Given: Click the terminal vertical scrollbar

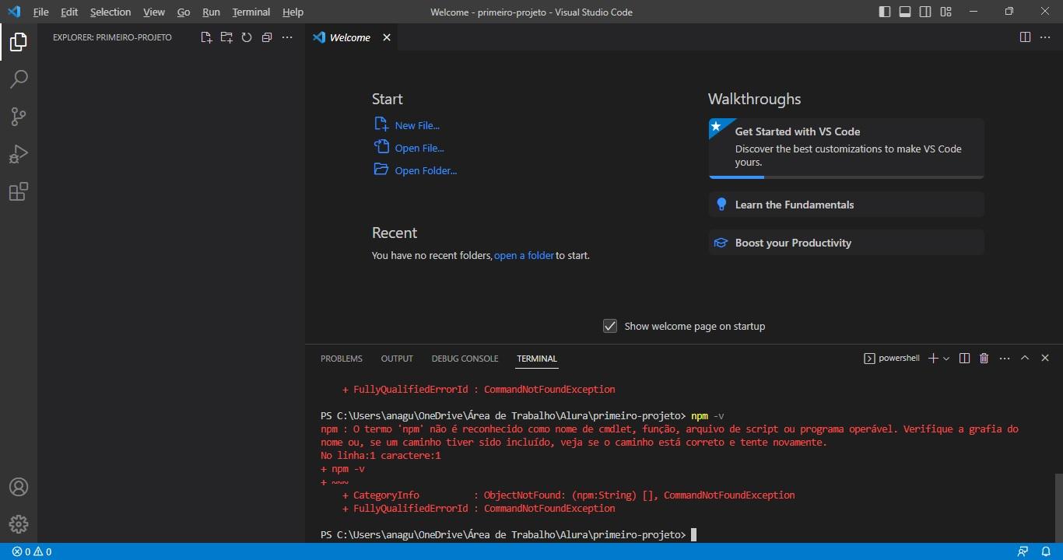Looking at the screenshot, I should 1058,507.
